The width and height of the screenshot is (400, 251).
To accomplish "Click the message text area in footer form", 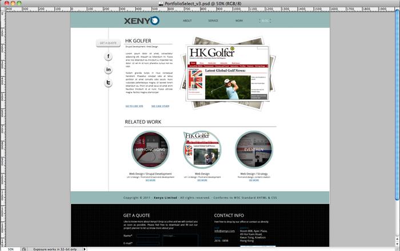I will pos(180,240).
